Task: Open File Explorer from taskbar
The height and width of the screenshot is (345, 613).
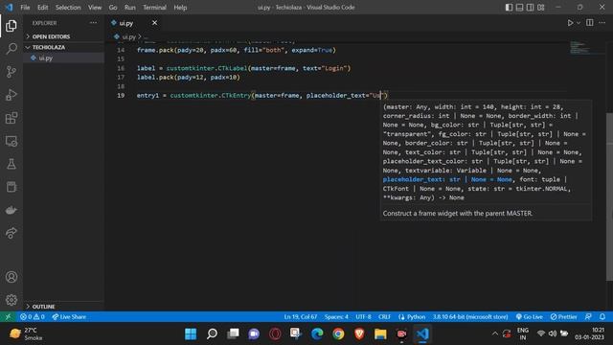Action: coord(380,334)
